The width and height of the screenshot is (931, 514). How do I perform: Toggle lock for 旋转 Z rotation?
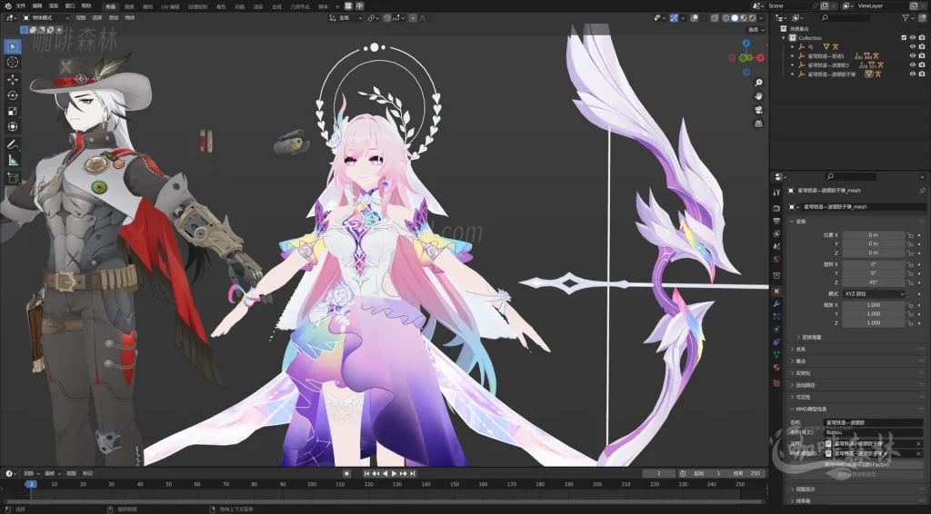909,282
